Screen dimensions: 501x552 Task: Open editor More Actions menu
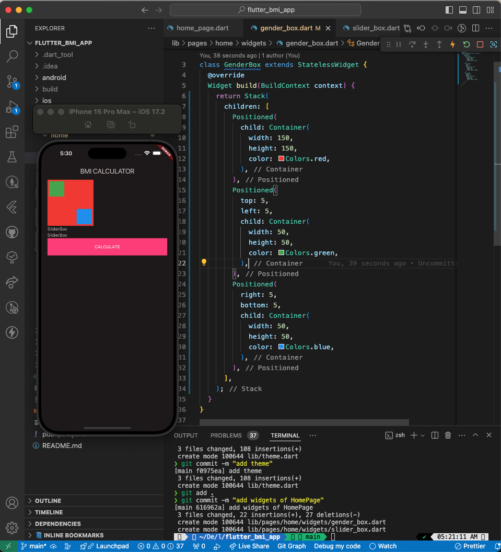(489, 28)
